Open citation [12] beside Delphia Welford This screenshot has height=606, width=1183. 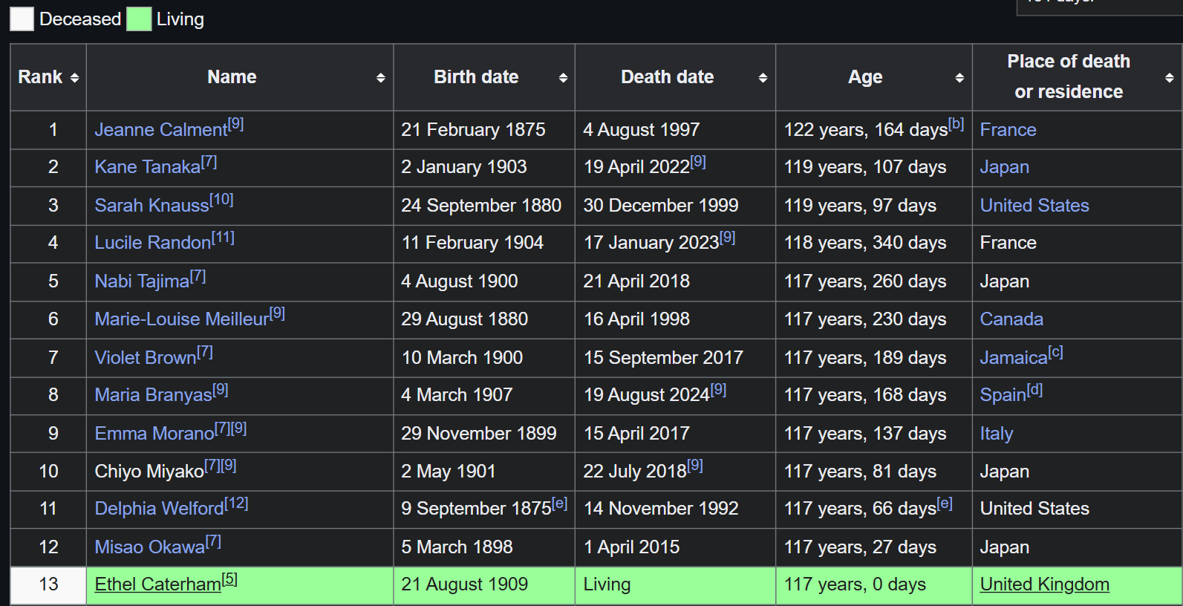click(x=236, y=503)
